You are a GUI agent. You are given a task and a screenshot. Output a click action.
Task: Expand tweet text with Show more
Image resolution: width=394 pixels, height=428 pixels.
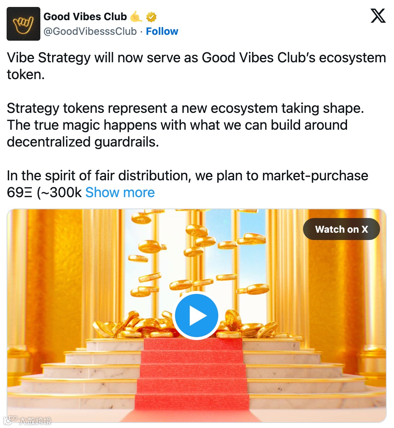tap(120, 192)
